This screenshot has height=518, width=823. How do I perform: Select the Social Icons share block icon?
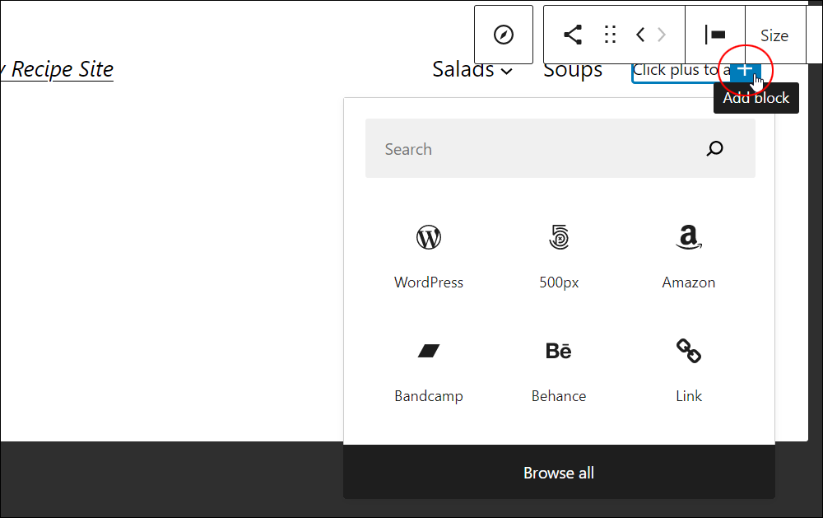(572, 35)
